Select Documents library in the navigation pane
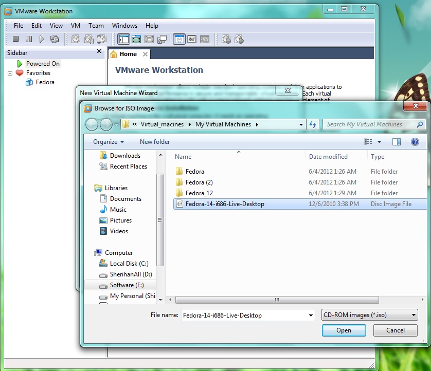This screenshot has width=431, height=371. click(125, 199)
